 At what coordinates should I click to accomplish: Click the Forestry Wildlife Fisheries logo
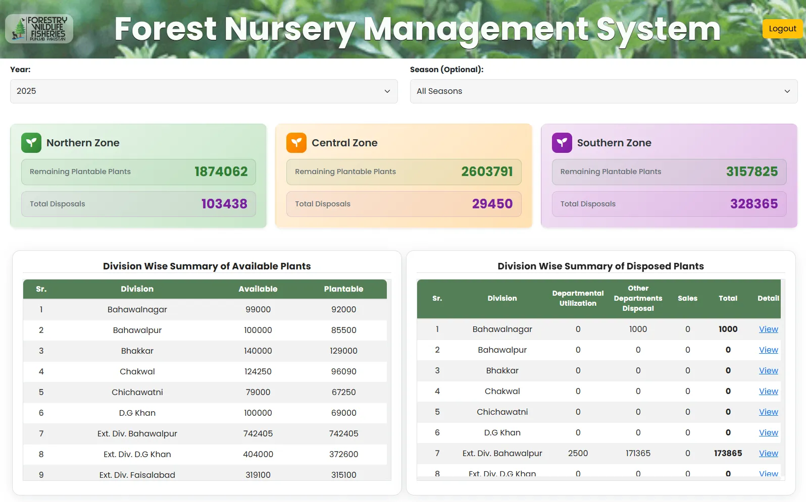(39, 29)
